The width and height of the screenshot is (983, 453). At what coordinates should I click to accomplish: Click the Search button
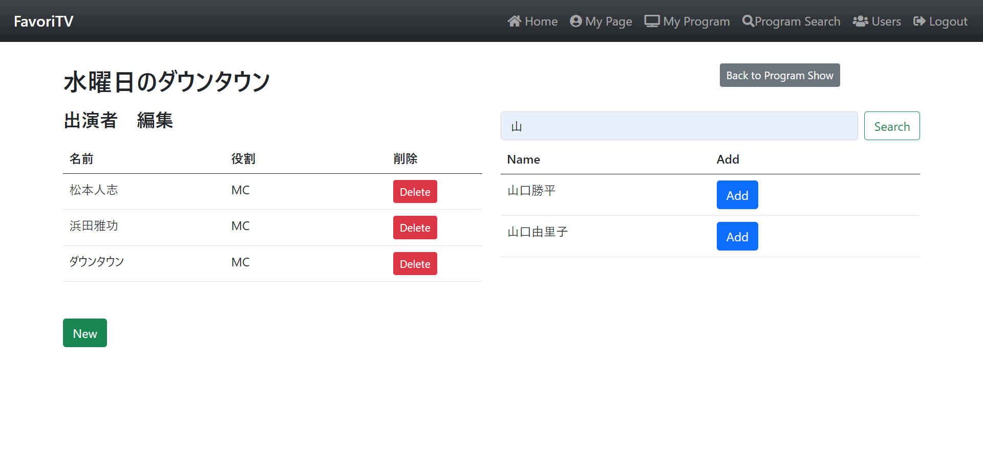892,126
